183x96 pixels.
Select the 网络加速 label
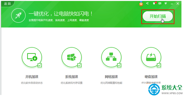coord(111,77)
